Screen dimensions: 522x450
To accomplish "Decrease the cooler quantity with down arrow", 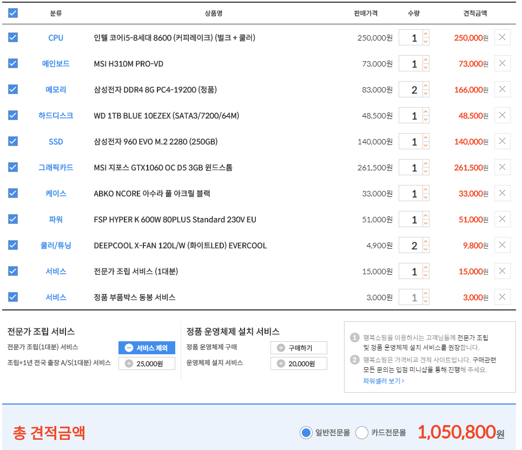I will pyautogui.click(x=426, y=249).
